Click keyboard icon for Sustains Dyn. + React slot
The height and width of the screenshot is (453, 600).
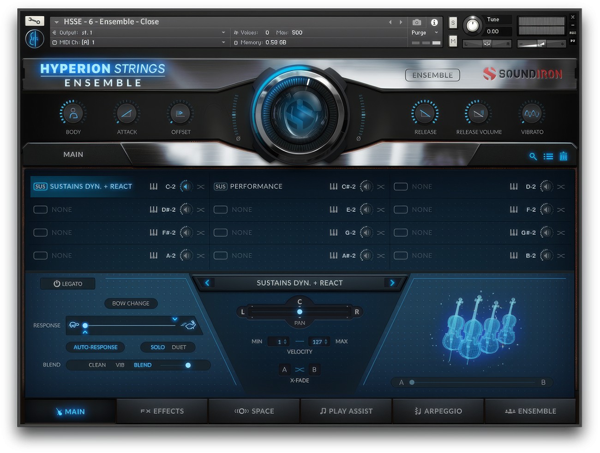tap(154, 186)
